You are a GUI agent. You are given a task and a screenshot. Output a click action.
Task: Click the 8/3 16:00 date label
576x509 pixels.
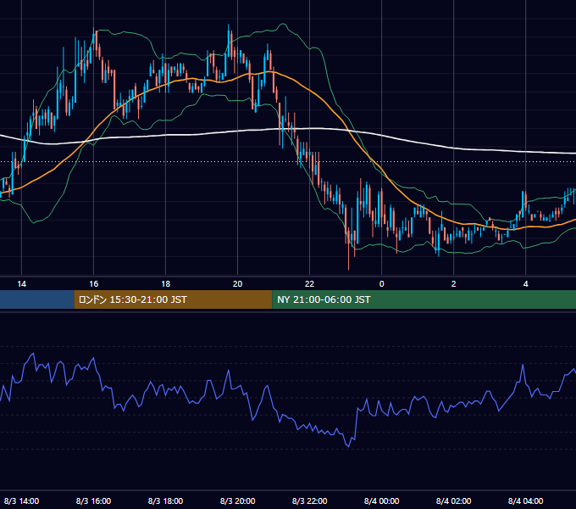click(x=94, y=501)
